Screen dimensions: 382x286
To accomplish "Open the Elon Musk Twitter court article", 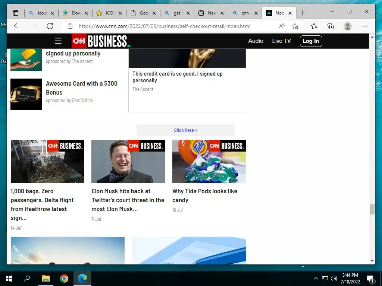I will click(x=128, y=200).
